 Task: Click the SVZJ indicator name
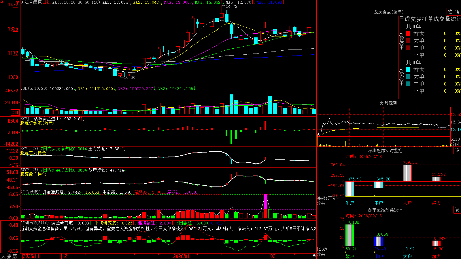point(25,119)
